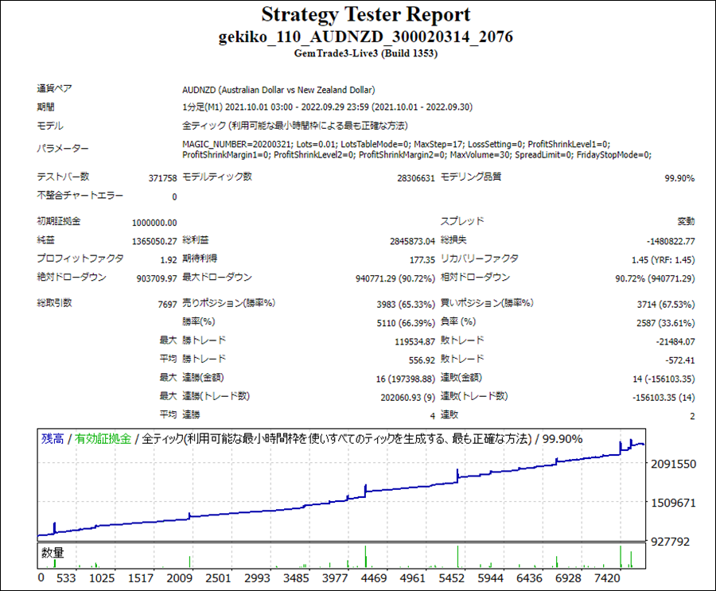Click the blue 残高 legend label
This screenshot has width=716, height=591.
pyautogui.click(x=53, y=438)
